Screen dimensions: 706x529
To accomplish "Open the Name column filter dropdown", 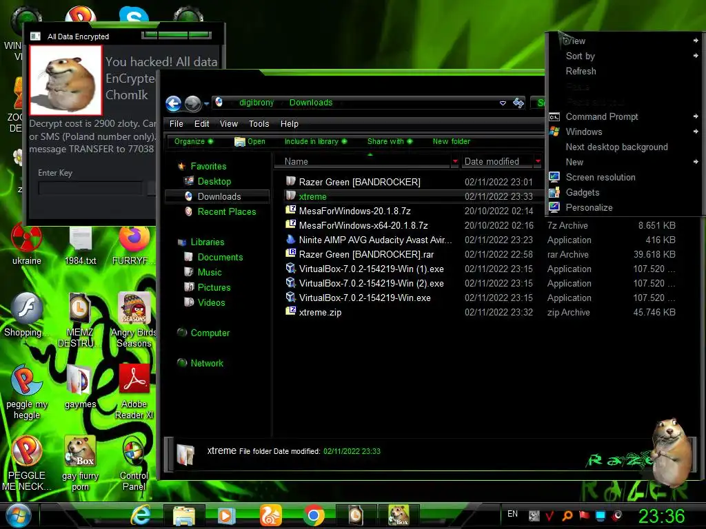I will click(455, 161).
